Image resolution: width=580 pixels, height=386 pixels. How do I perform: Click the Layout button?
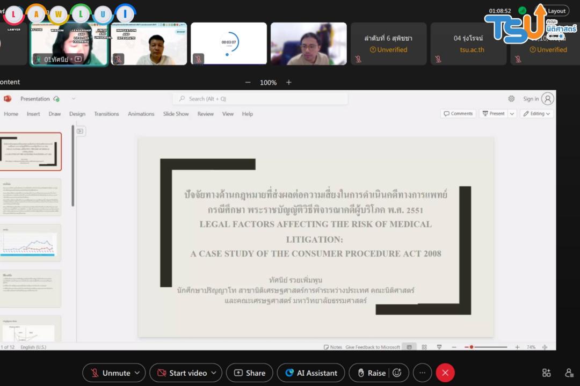[553, 11]
